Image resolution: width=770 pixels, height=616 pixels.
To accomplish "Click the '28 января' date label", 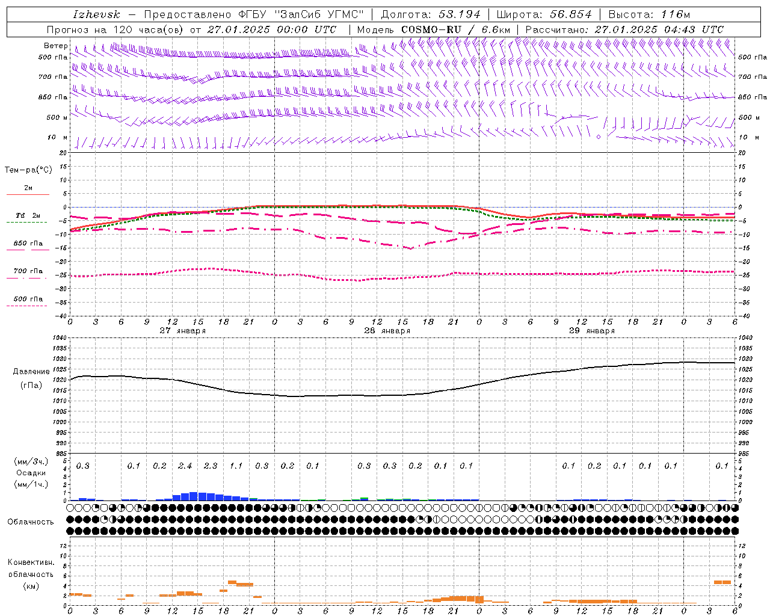I will coord(387,331).
